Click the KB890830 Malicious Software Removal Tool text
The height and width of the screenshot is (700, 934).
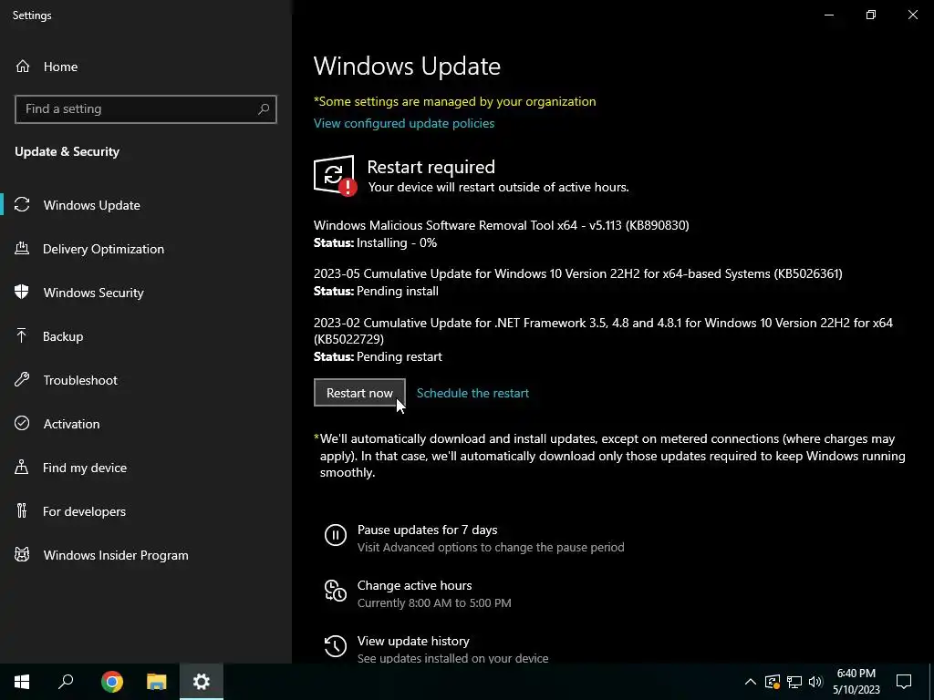(501, 225)
